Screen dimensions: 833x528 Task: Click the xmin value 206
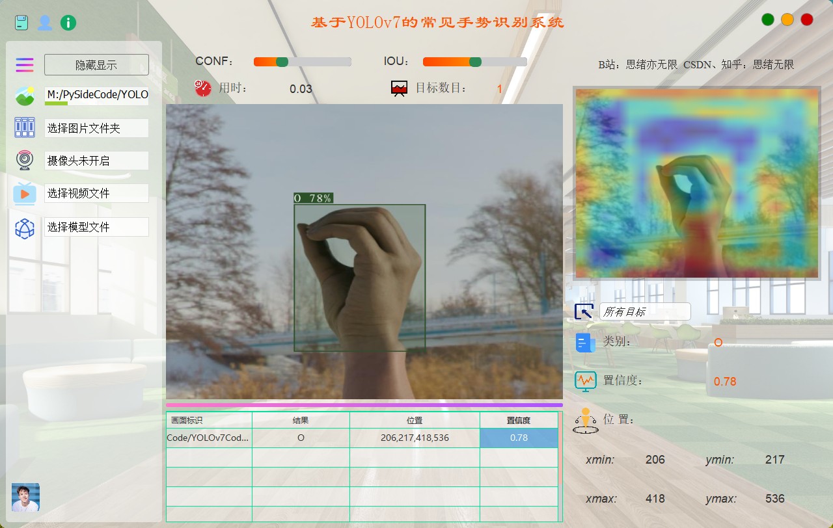(655, 460)
